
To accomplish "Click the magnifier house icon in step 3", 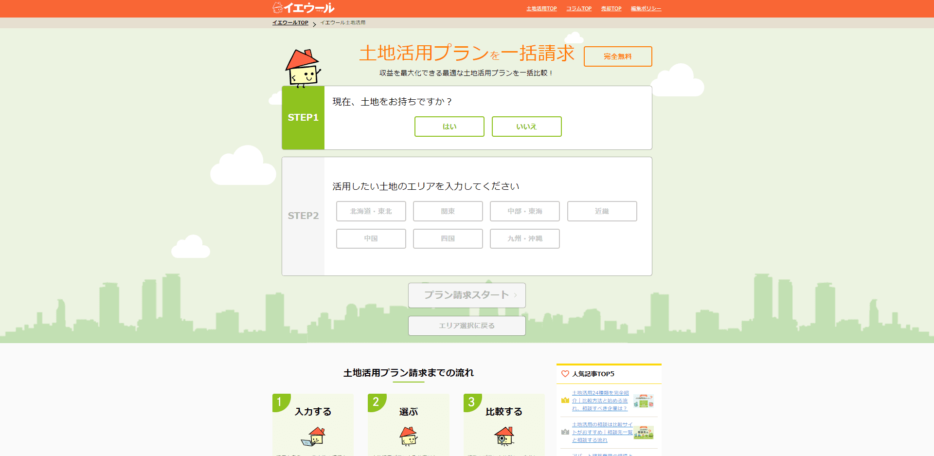I will (504, 436).
